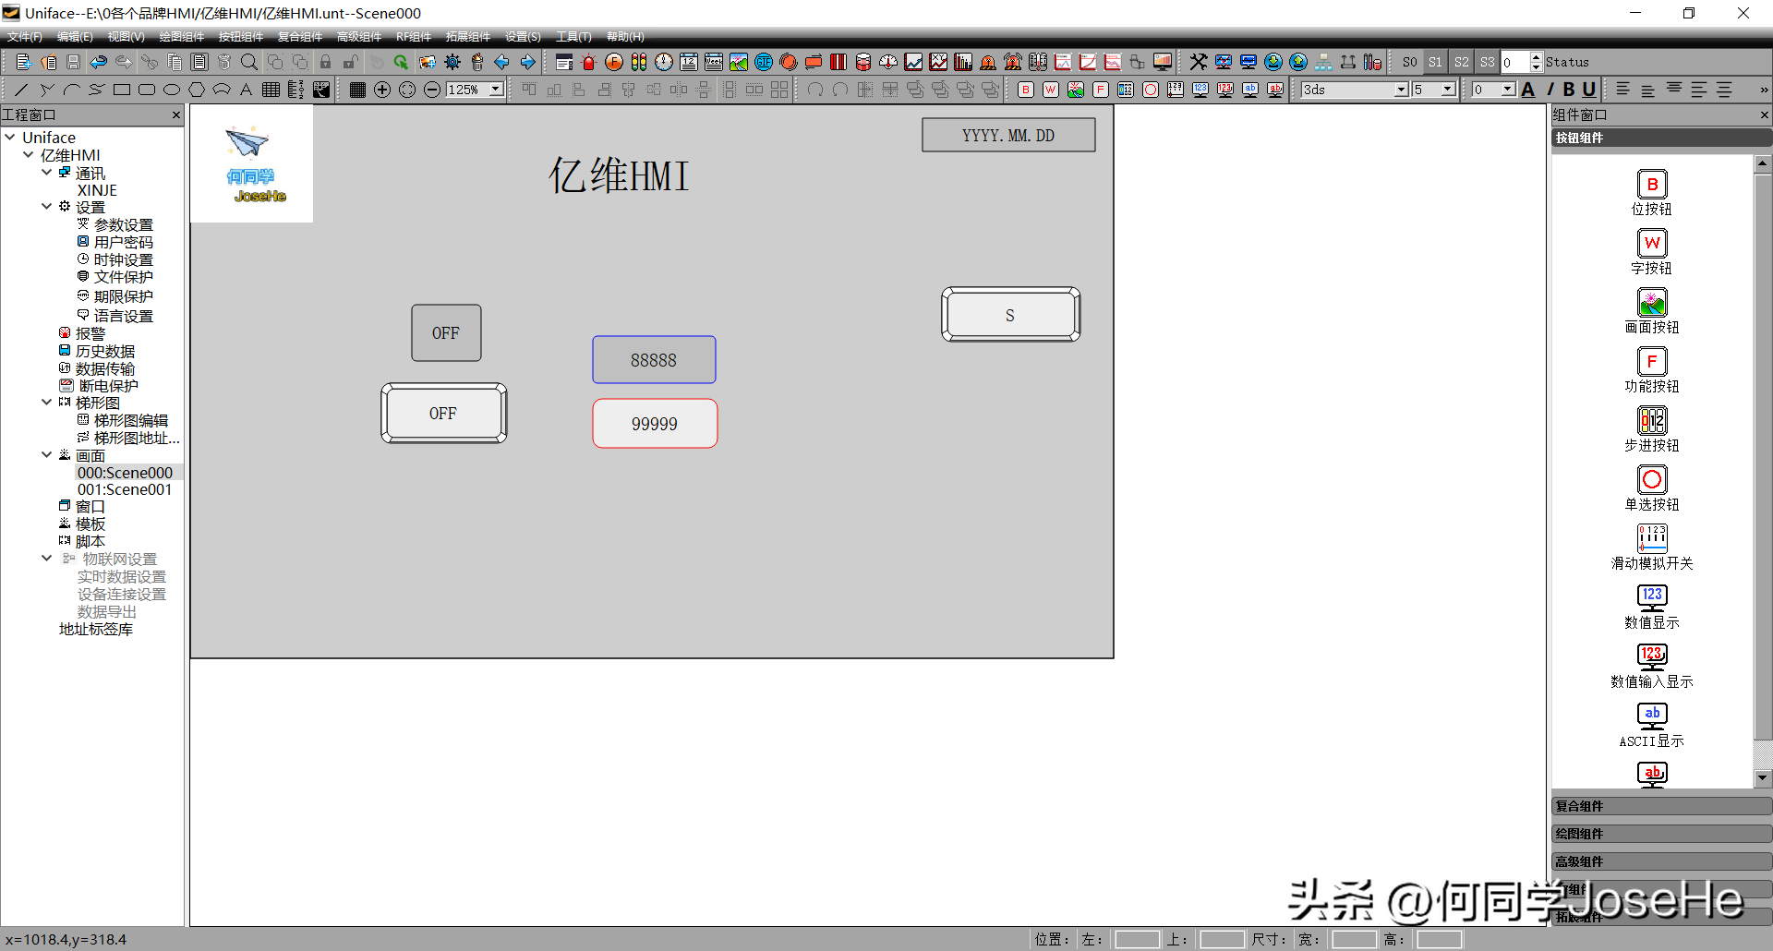This screenshot has width=1773, height=951.
Task: Click the undo arrow in the toolbar
Action: (98, 62)
